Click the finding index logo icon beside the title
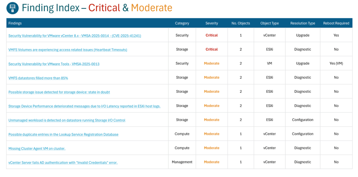Image resolution: width=358 pixels, height=177 pixels. 12,8
